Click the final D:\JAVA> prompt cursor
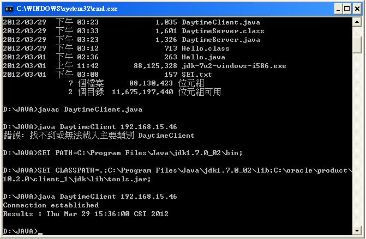 (x=40, y=234)
